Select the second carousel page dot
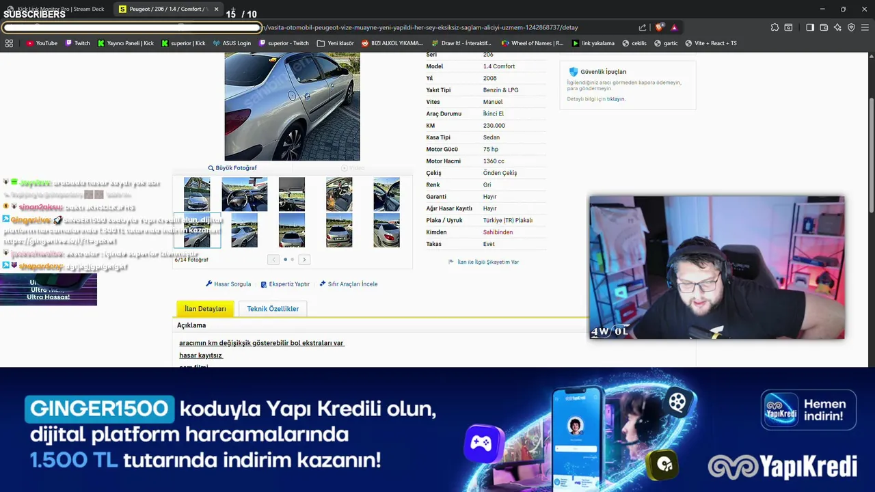Screen dimensions: 875x492 point(293,260)
